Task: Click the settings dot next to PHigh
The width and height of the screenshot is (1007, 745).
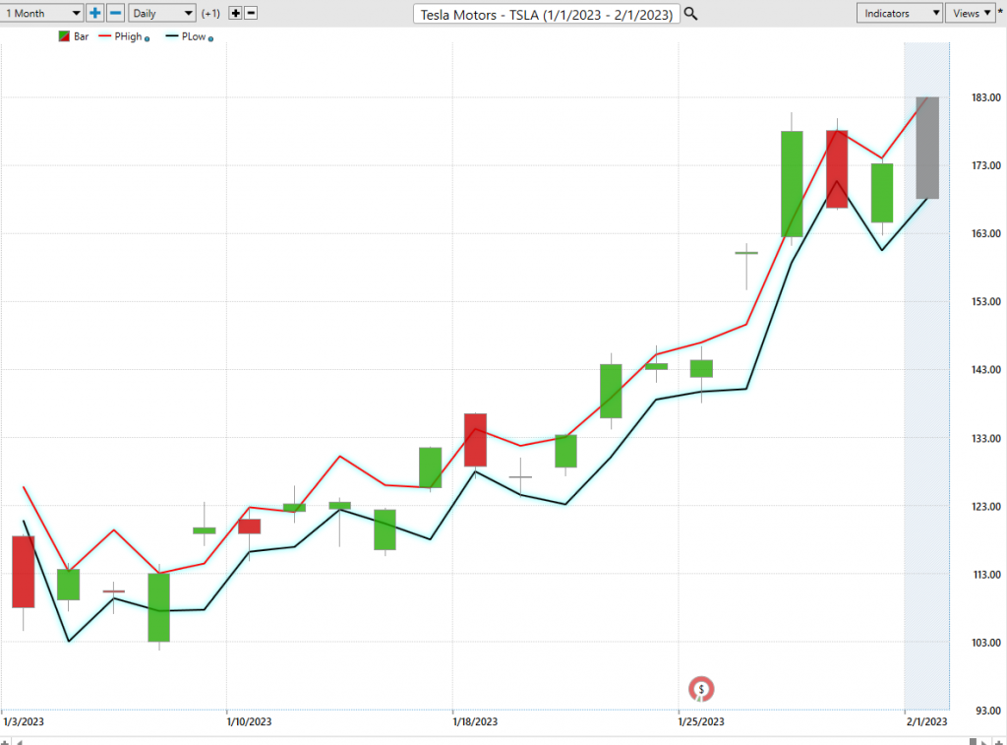Action: 148,39
